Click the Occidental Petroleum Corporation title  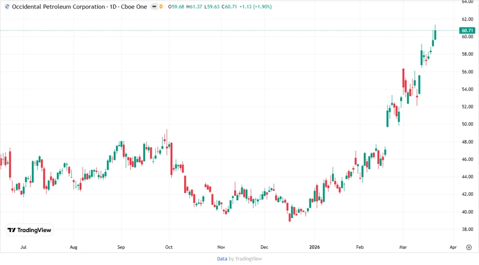tap(59, 6)
